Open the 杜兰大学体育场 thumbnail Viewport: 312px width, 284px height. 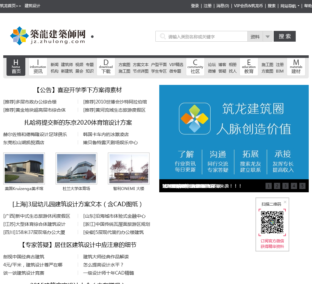pos(76,169)
